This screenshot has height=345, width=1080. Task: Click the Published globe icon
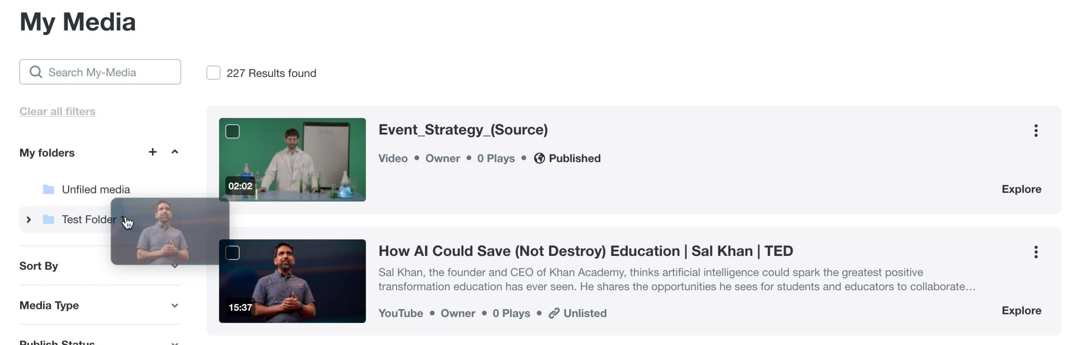[x=539, y=158]
